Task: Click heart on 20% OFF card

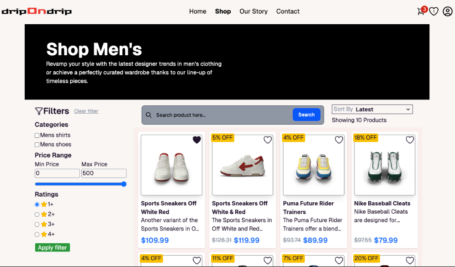Action: (410, 260)
